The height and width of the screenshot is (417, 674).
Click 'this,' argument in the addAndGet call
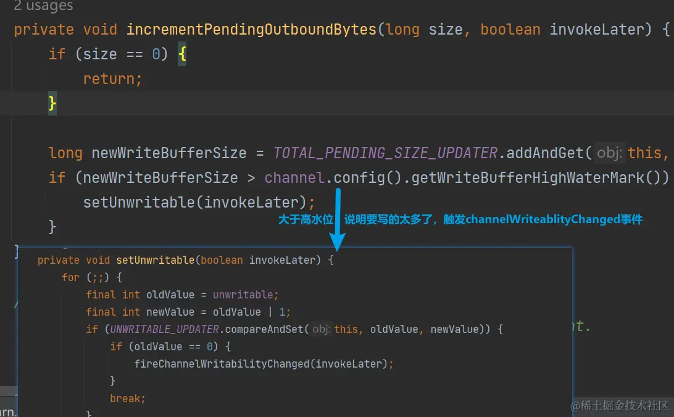point(648,153)
